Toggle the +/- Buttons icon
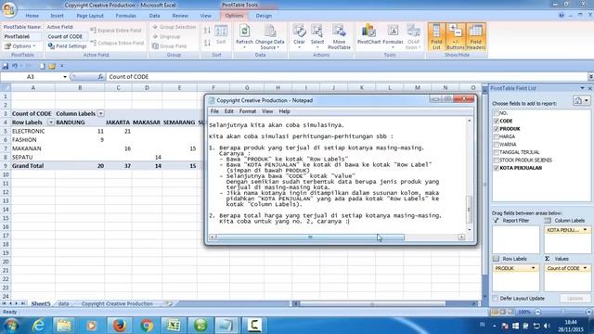Image resolution: width=594 pixels, height=334 pixels. 455,36
